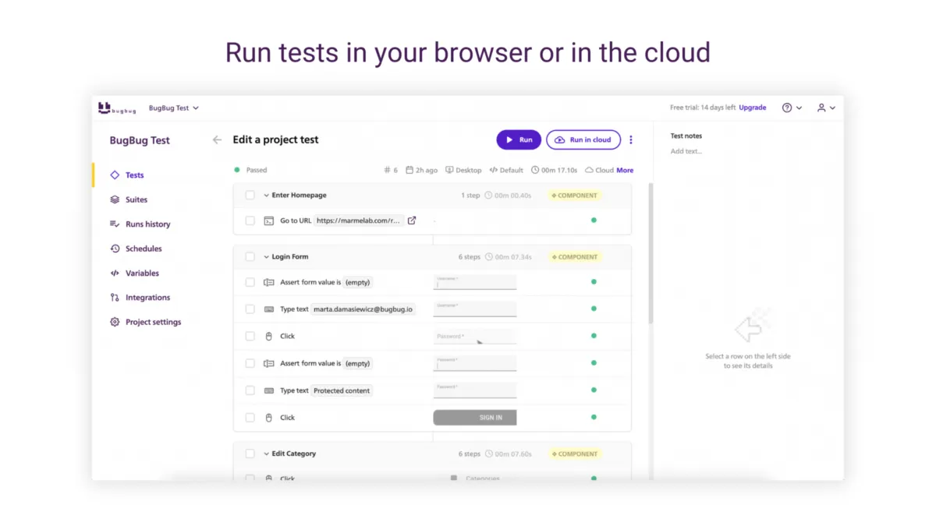The height and width of the screenshot is (526, 936).
Task: Click the mouse icon of the SIGN IN click step
Action: point(269,418)
